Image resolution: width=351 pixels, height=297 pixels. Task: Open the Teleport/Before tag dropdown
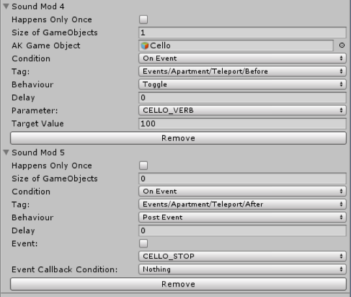pyautogui.click(x=242, y=72)
